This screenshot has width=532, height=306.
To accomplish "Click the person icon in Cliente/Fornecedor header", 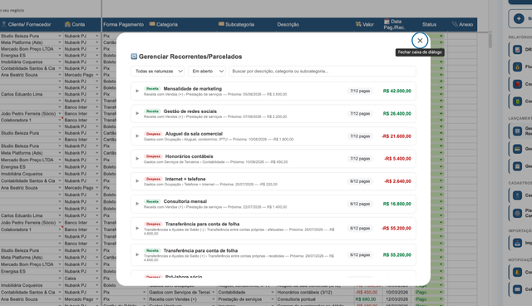I will tap(4, 24).
